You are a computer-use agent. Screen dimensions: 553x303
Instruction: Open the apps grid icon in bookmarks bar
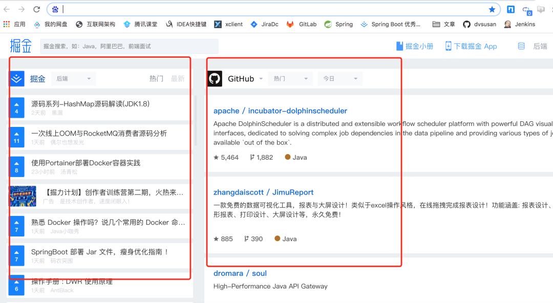pyautogui.click(x=6, y=24)
